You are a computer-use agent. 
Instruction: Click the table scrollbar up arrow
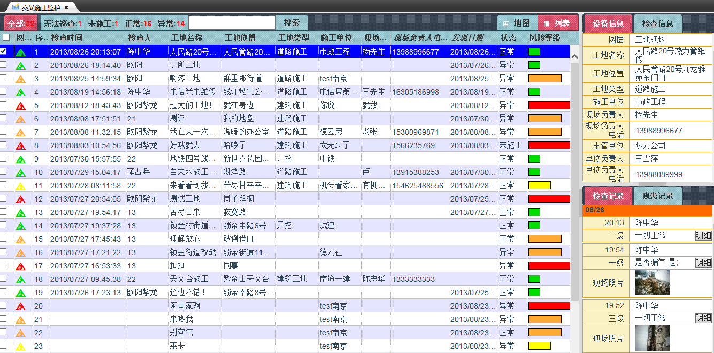tap(575, 56)
